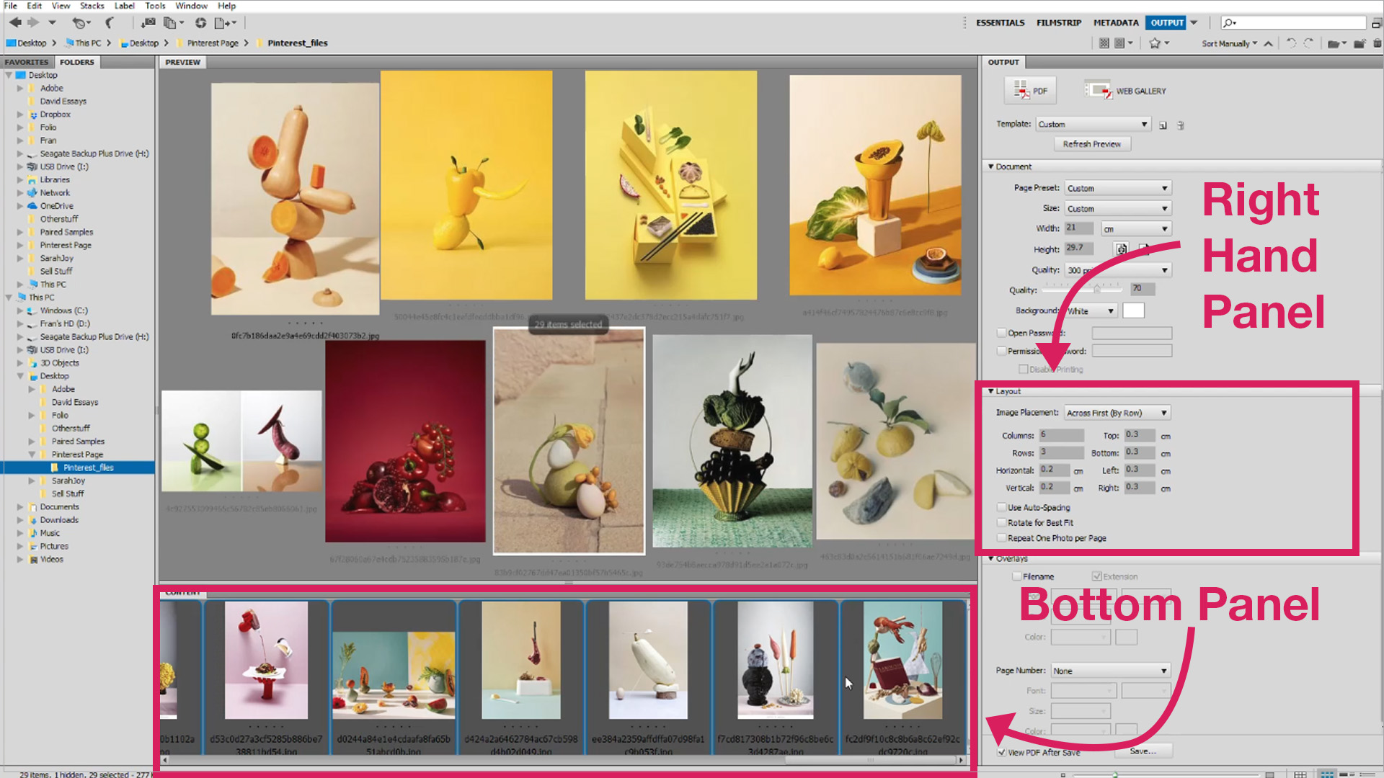
Task: Click the boomerang return icon
Action: click(110, 23)
